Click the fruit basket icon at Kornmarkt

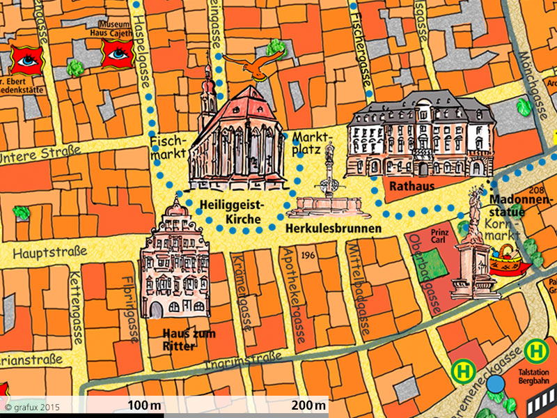tap(508, 262)
